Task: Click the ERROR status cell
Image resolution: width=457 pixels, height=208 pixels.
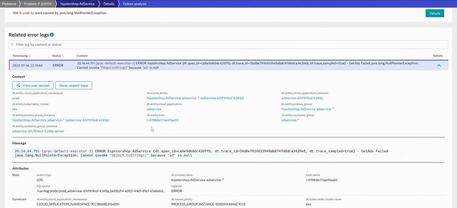Action: pos(58,65)
